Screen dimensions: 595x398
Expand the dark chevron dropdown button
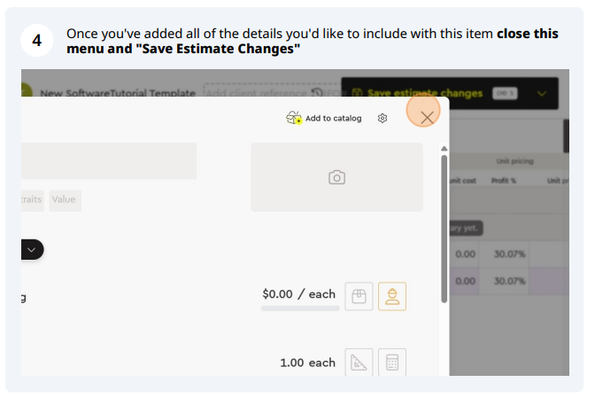(32, 249)
